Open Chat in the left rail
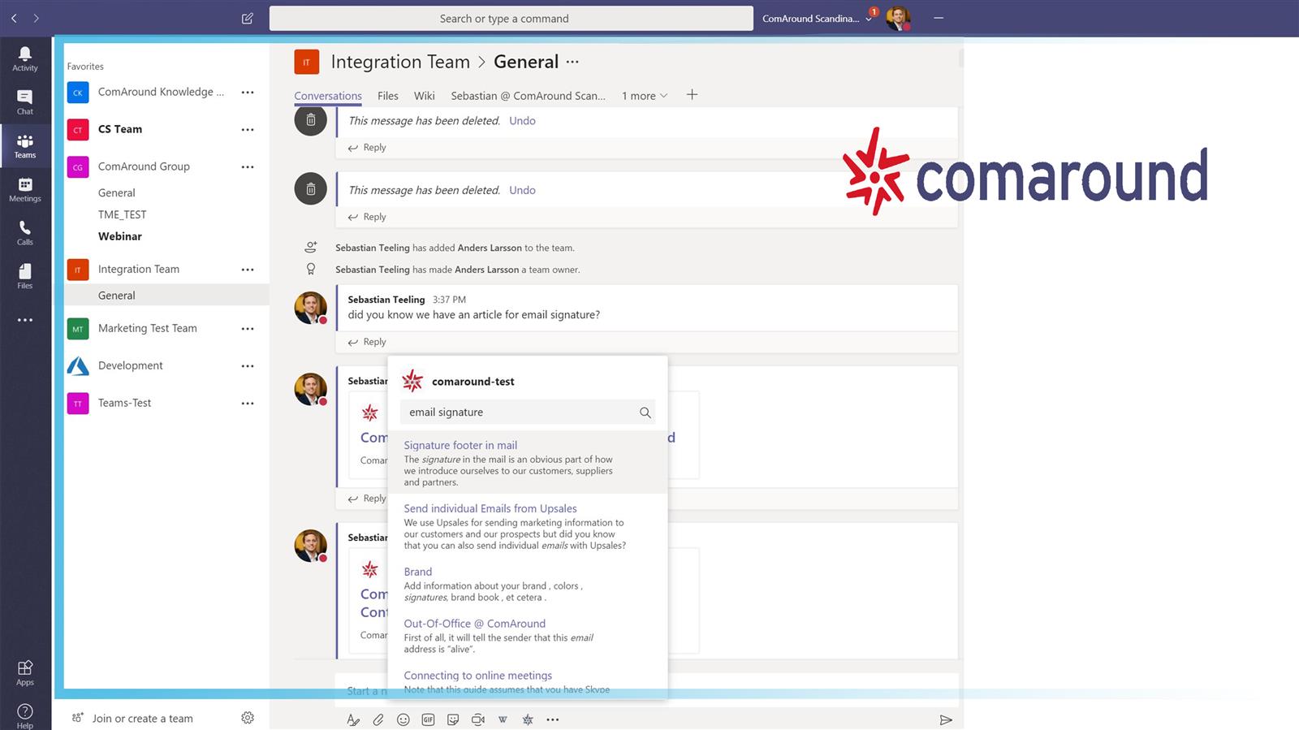1299x730 pixels. 25,102
